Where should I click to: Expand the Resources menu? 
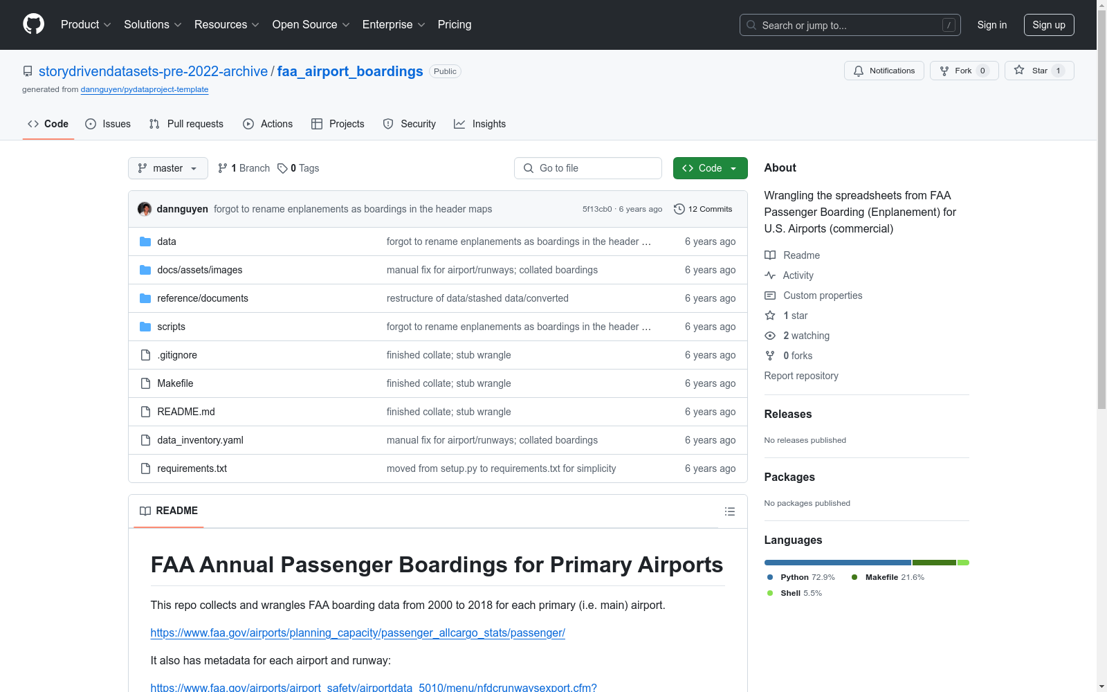[227, 24]
